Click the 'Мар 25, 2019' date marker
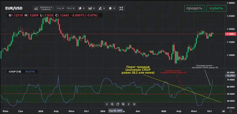Image resolution: width=237 pixels, height=114 pixels. coord(115,111)
